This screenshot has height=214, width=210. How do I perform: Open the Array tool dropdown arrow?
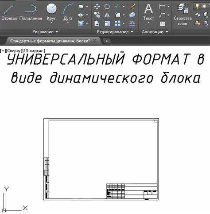pyautogui.click(x=124, y=23)
